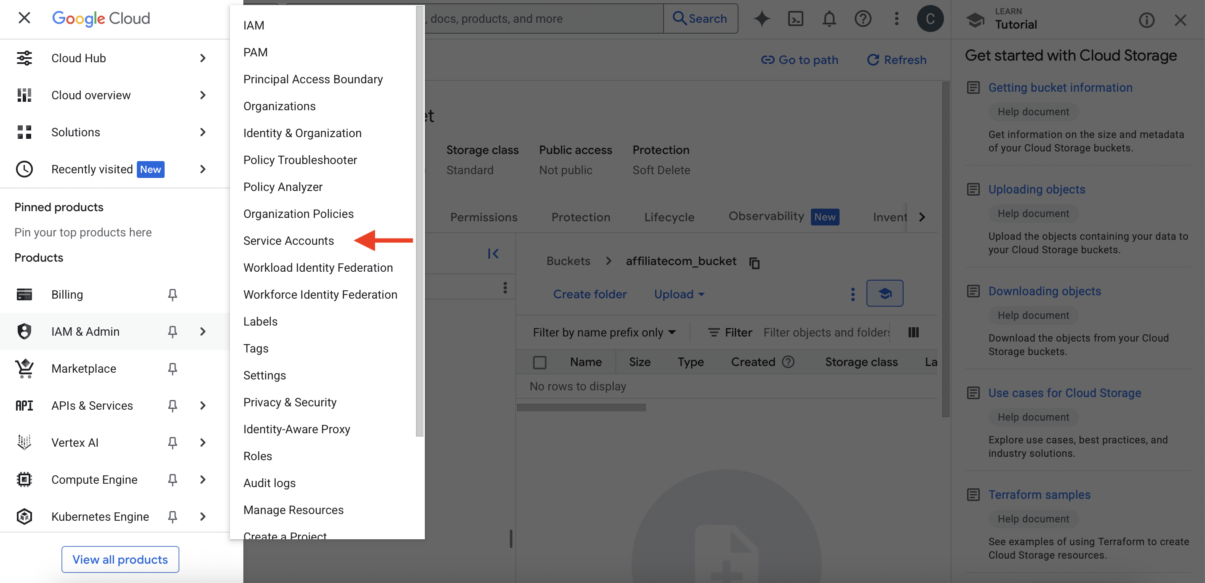The width and height of the screenshot is (1205, 583).
Task: Click the IAM submenu vertical scrollbar
Action: [420, 222]
